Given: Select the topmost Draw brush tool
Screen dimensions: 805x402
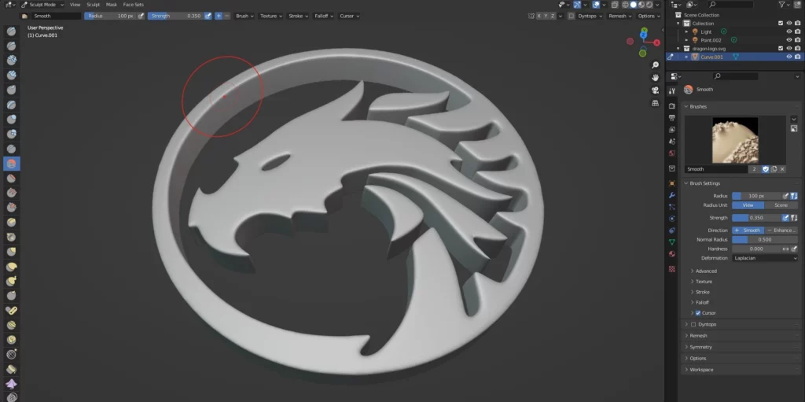Looking at the screenshot, I should pos(11,31).
